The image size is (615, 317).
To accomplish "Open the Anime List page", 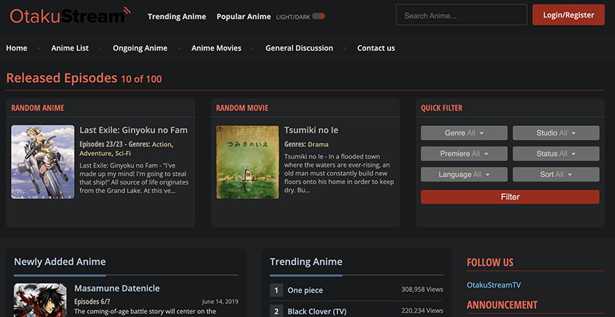I will tap(70, 48).
